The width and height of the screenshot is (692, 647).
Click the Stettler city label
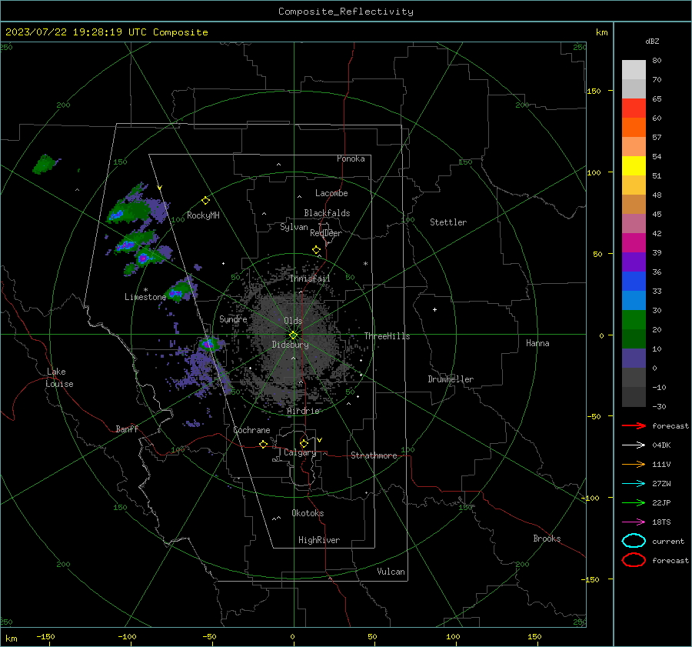pos(448,222)
